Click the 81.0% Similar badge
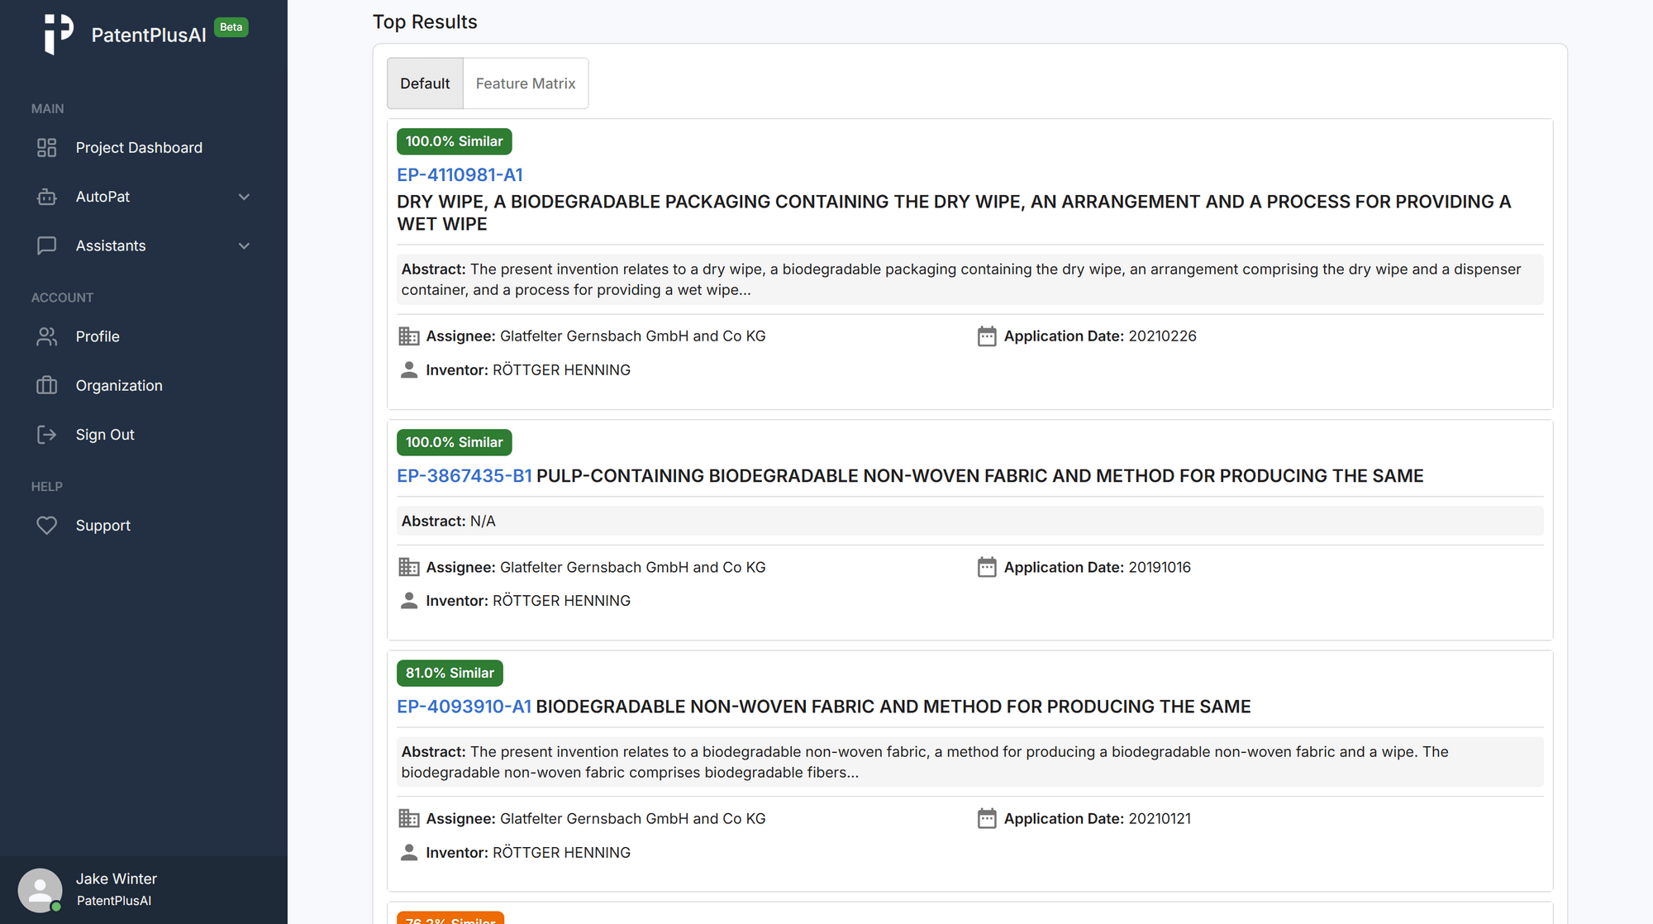This screenshot has height=924, width=1653. pos(450,673)
